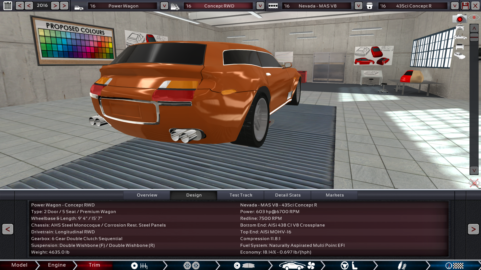
Task: Switch to the Test Track tab
Action: [241, 195]
